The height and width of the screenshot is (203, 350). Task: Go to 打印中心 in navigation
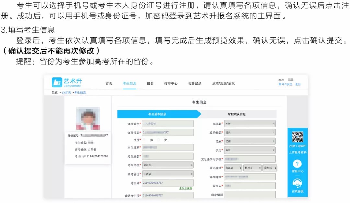point(171,83)
